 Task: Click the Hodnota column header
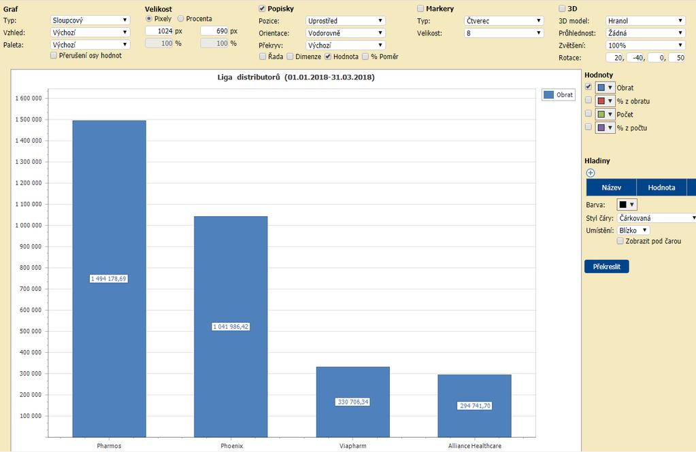coord(661,187)
